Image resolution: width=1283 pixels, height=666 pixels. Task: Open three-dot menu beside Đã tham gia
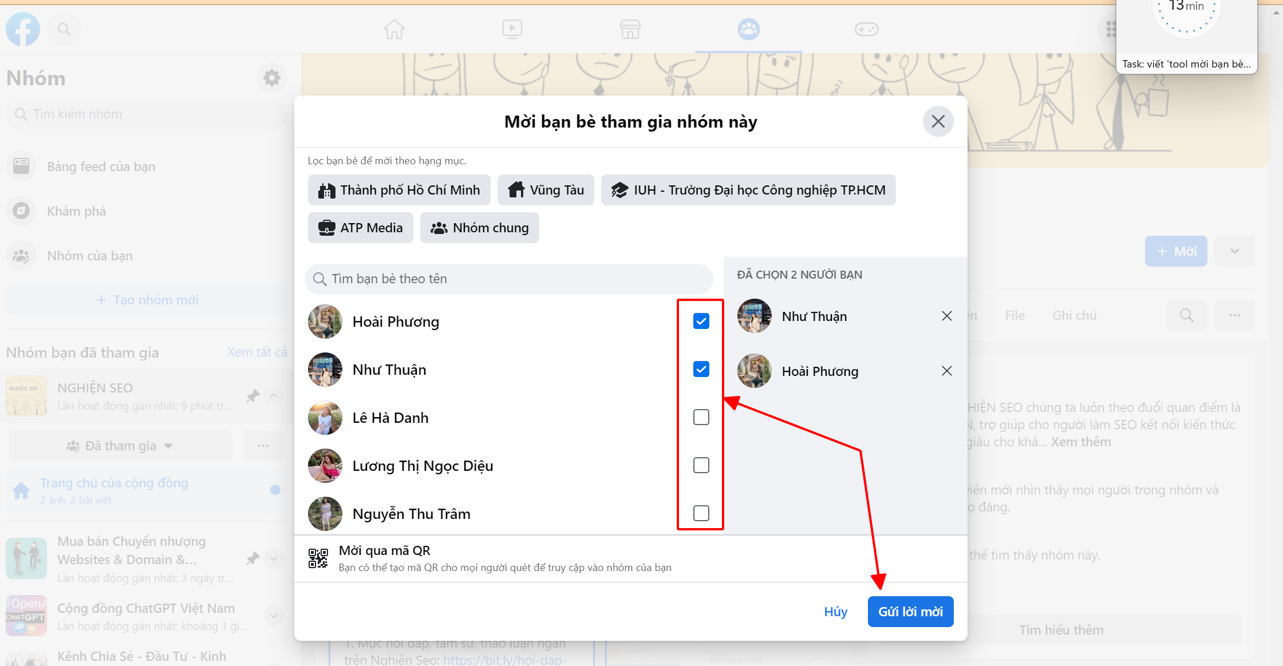(x=263, y=446)
